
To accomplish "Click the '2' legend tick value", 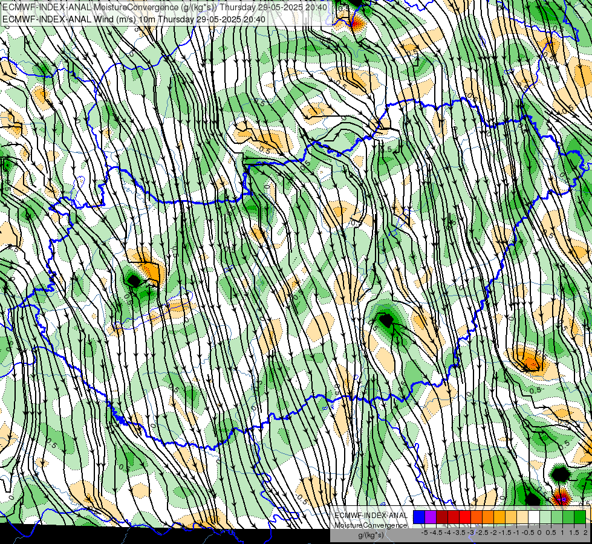I will click(585, 533).
